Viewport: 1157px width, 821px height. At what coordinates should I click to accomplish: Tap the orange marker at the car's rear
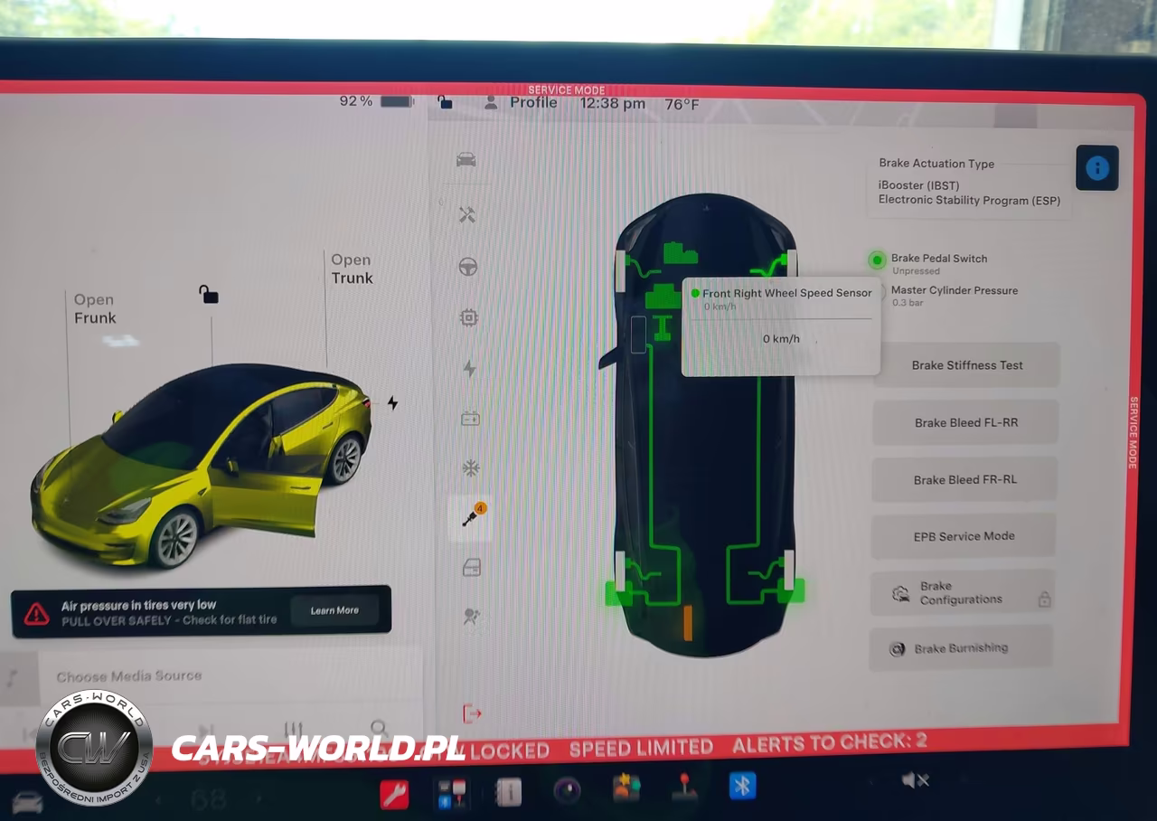[x=688, y=624]
